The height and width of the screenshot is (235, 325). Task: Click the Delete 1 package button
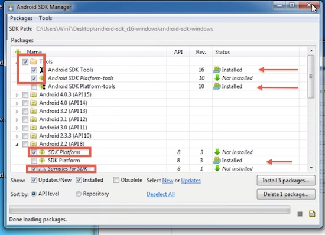click(x=286, y=194)
